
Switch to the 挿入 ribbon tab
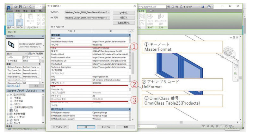tap(41, 11)
